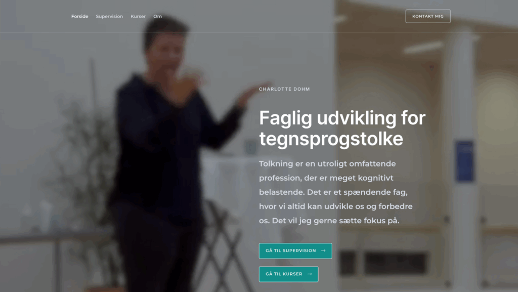Image resolution: width=518 pixels, height=292 pixels.
Task: Click the ceiling light in the background photo
Action: (423, 47)
